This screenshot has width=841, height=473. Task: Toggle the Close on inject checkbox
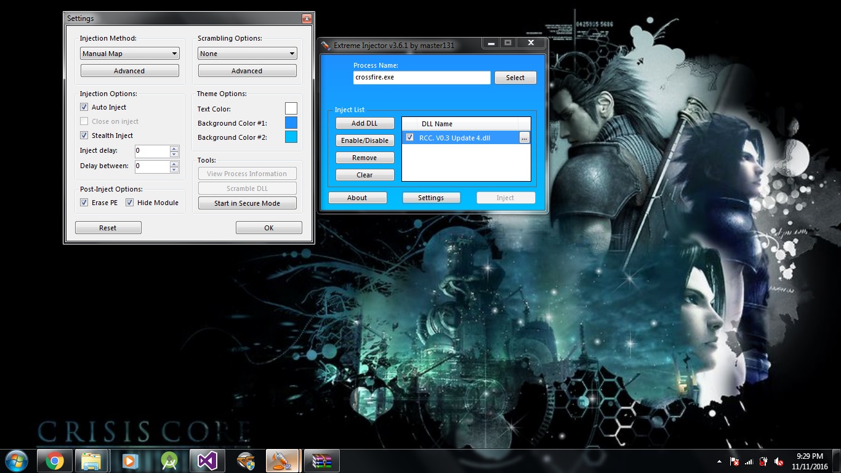pyautogui.click(x=84, y=121)
